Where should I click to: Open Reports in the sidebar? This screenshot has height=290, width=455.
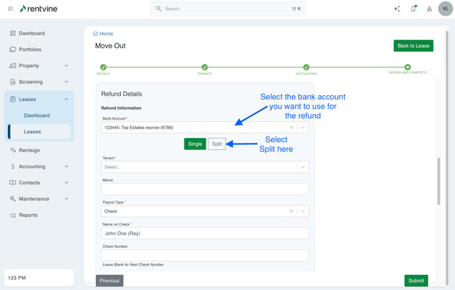click(x=28, y=215)
